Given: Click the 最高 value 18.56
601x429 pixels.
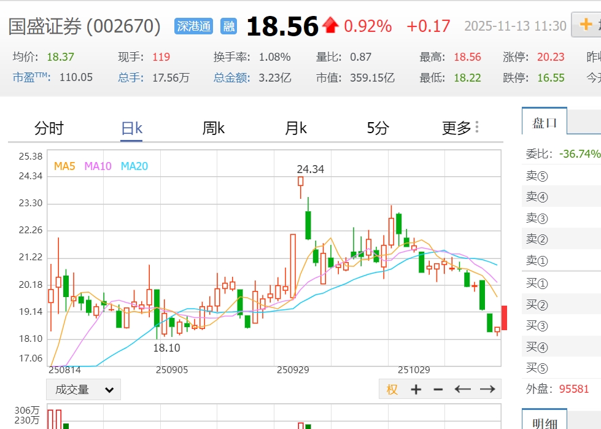Looking at the screenshot, I should click(x=467, y=57).
